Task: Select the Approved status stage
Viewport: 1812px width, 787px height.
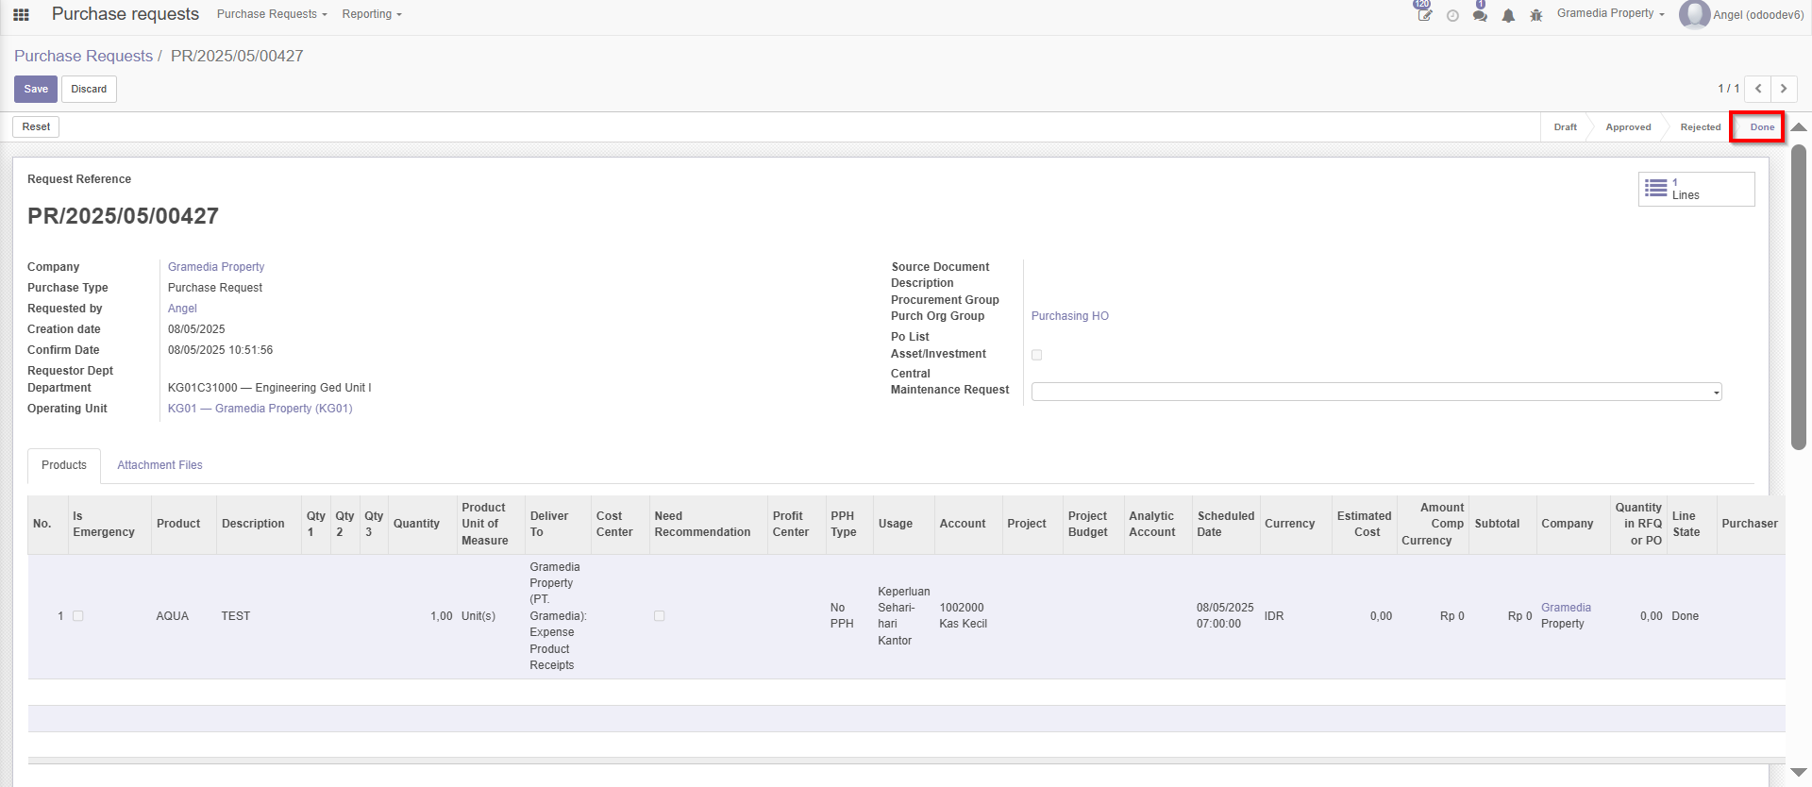Action: pos(1628,127)
